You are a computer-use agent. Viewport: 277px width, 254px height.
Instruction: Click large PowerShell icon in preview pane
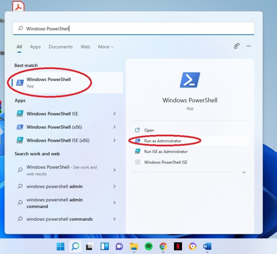pyautogui.click(x=190, y=80)
